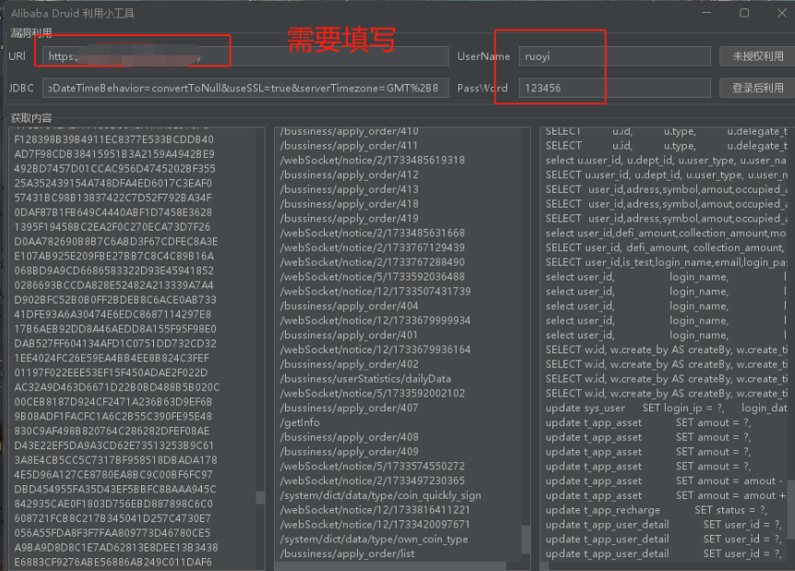Select SQL row 'SET amout = amout +'

coord(666,495)
